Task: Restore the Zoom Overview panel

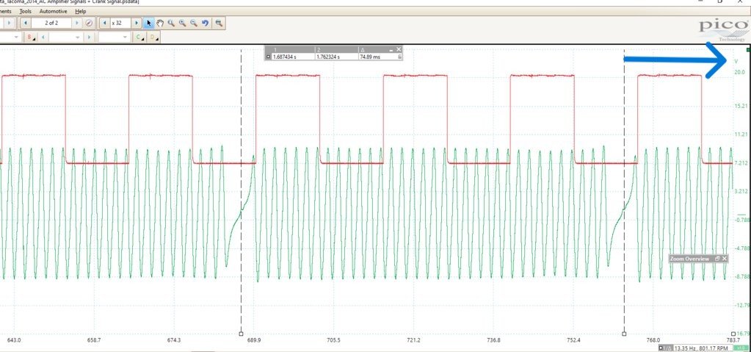Action: click(717, 259)
